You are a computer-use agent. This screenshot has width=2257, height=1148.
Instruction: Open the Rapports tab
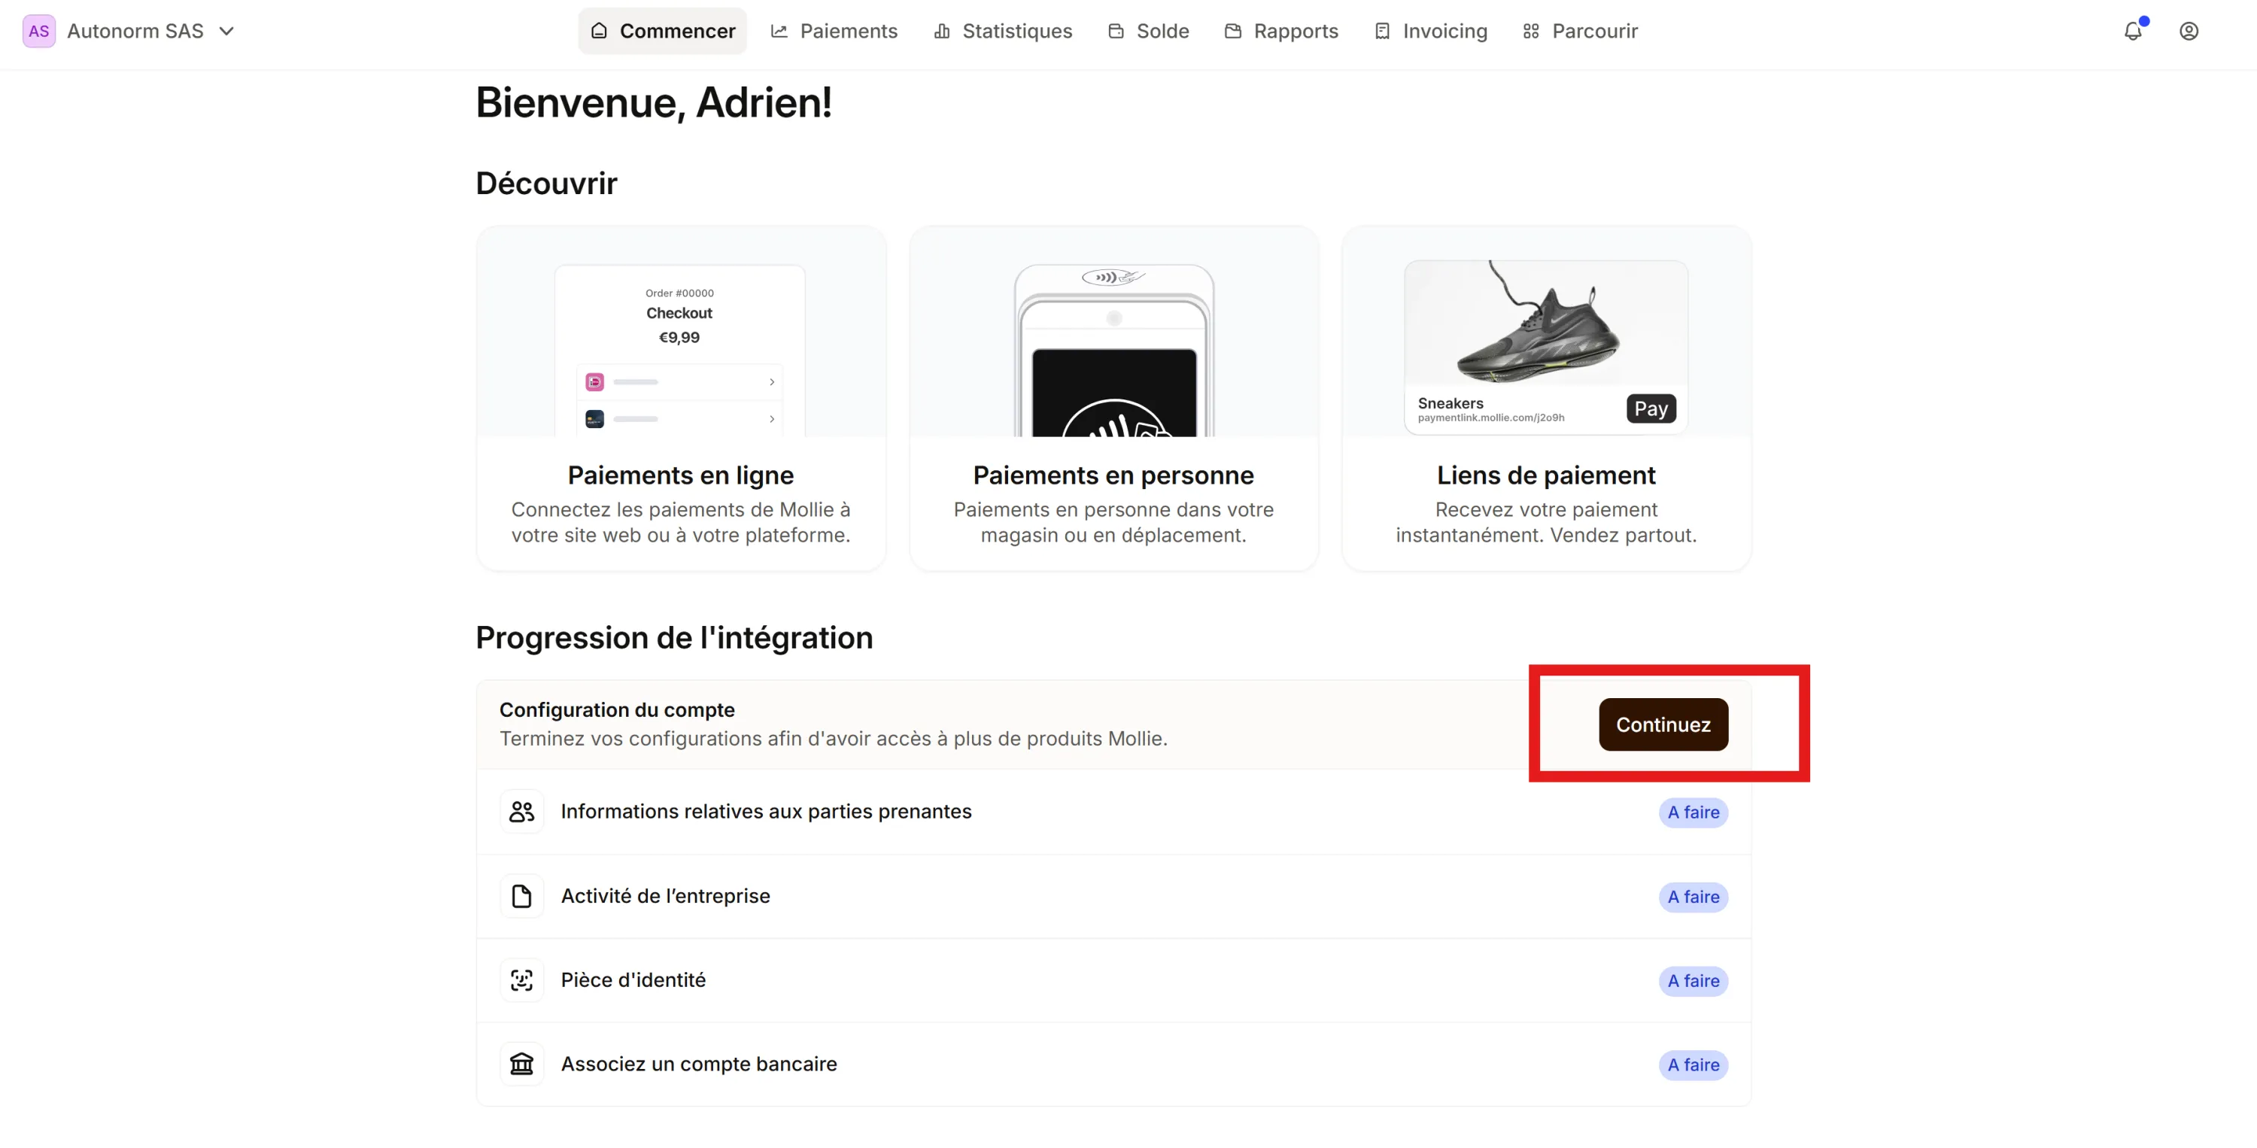pos(1281,32)
